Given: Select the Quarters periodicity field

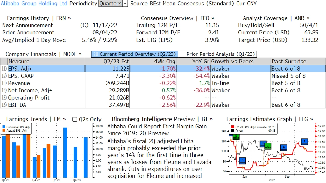Looking at the screenshot, I should point(110,4).
